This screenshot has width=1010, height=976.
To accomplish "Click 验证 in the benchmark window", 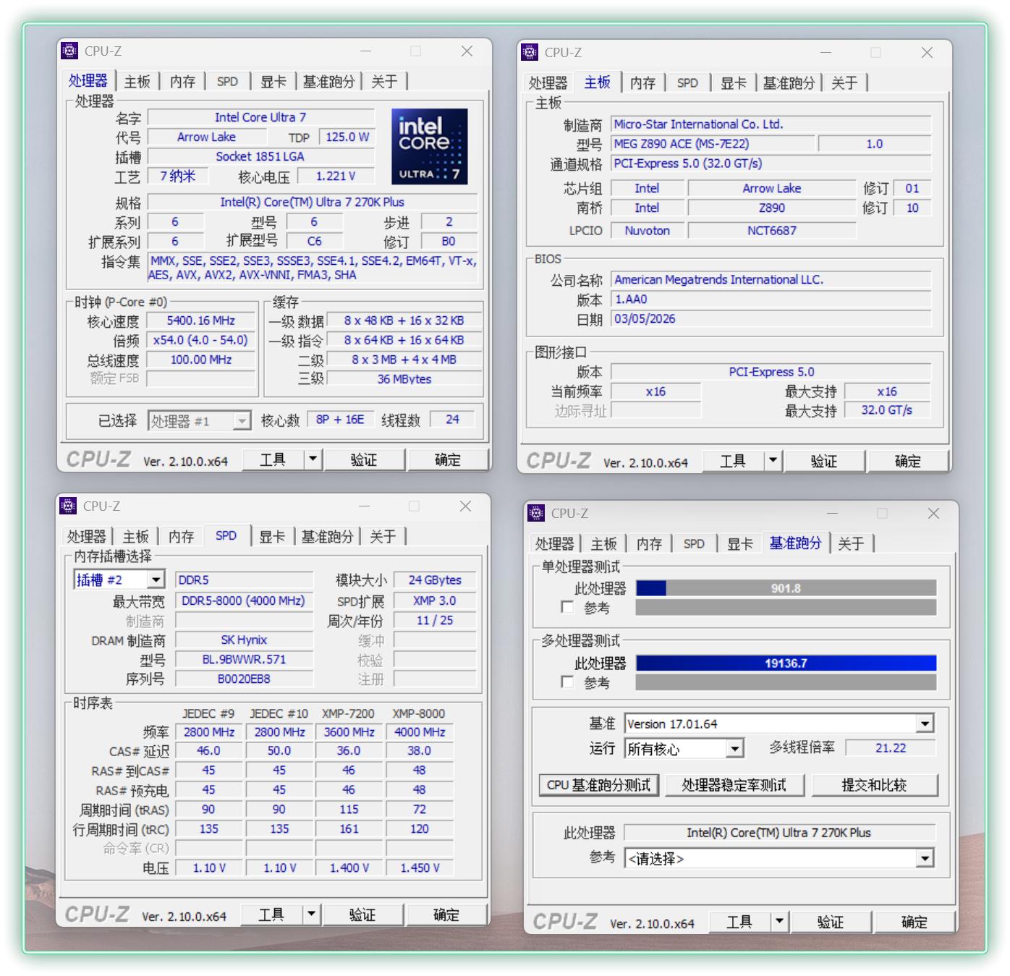I will [831, 922].
